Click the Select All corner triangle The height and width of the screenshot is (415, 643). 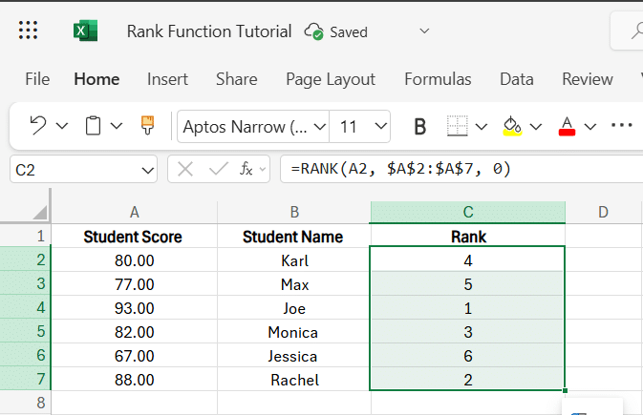(40, 212)
